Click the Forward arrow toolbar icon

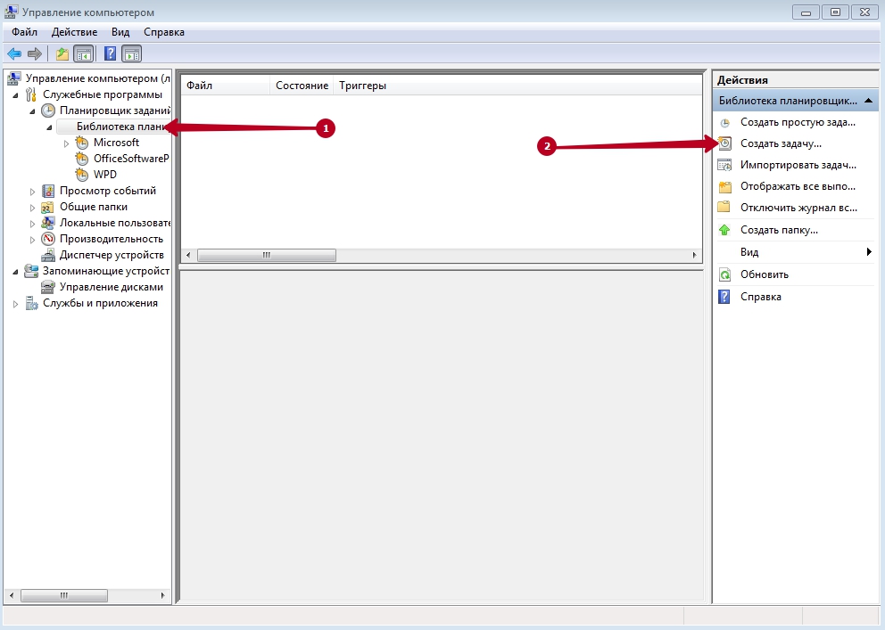click(35, 54)
